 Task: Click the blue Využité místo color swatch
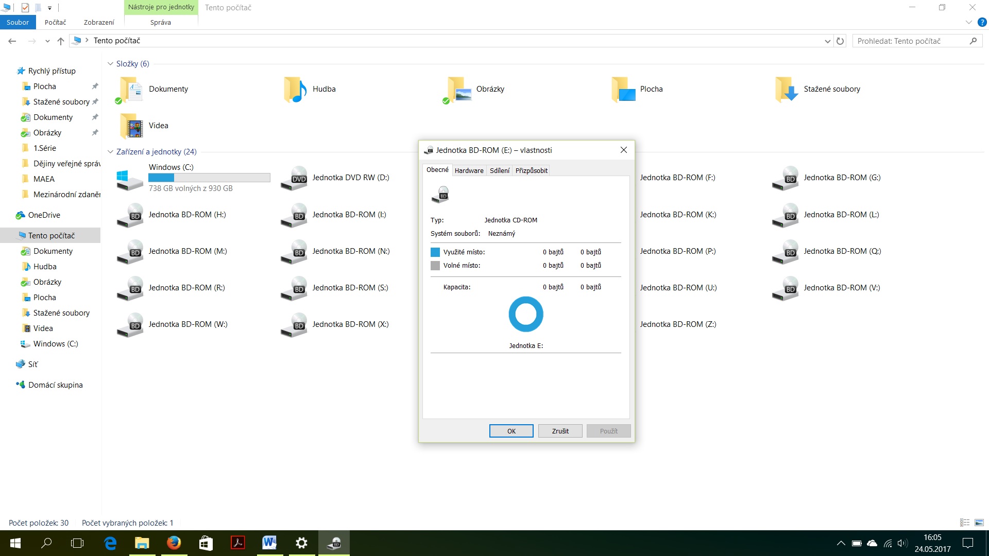[435, 252]
